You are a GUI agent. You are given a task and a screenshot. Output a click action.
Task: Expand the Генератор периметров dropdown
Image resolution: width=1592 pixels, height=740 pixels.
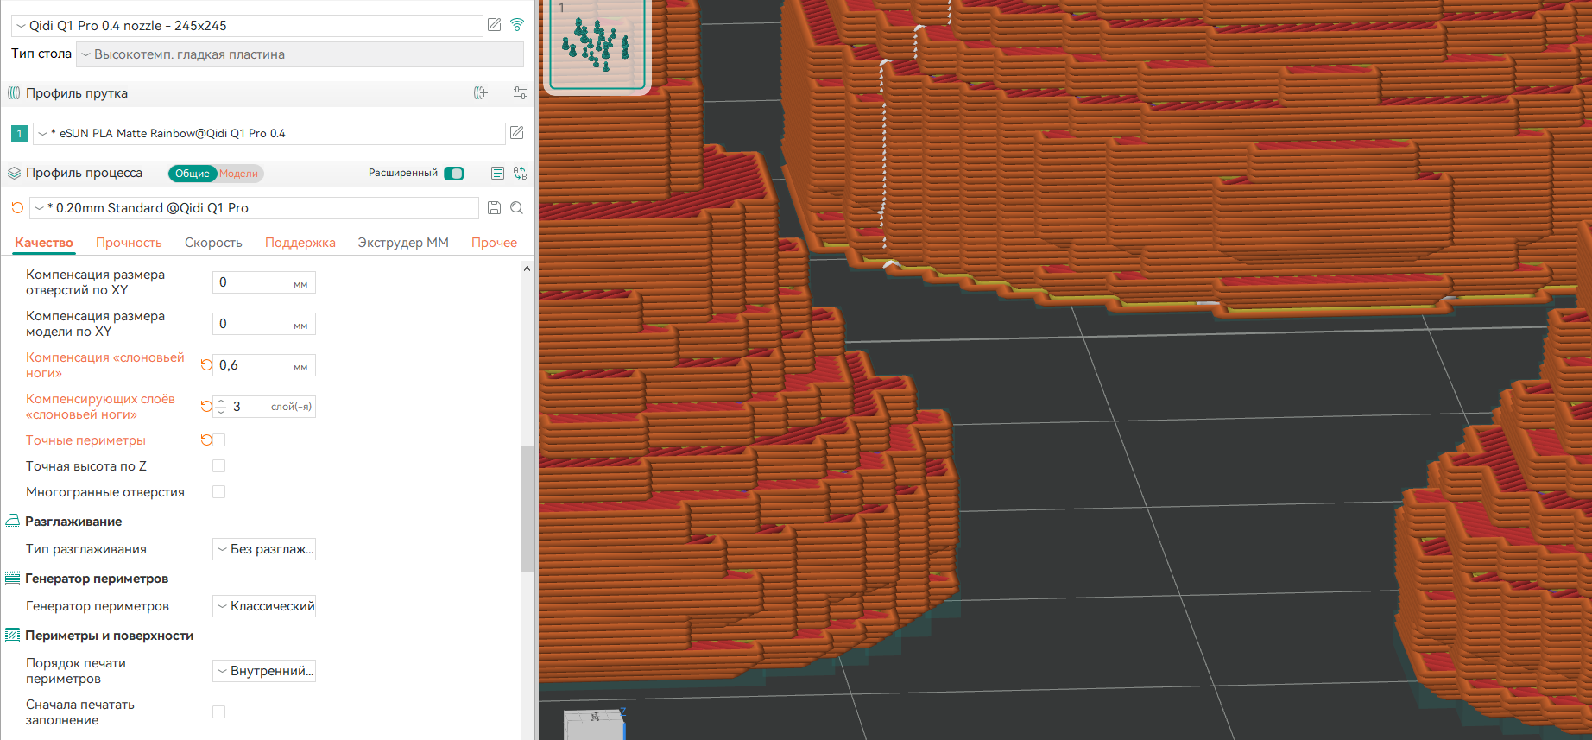pyautogui.click(x=264, y=606)
